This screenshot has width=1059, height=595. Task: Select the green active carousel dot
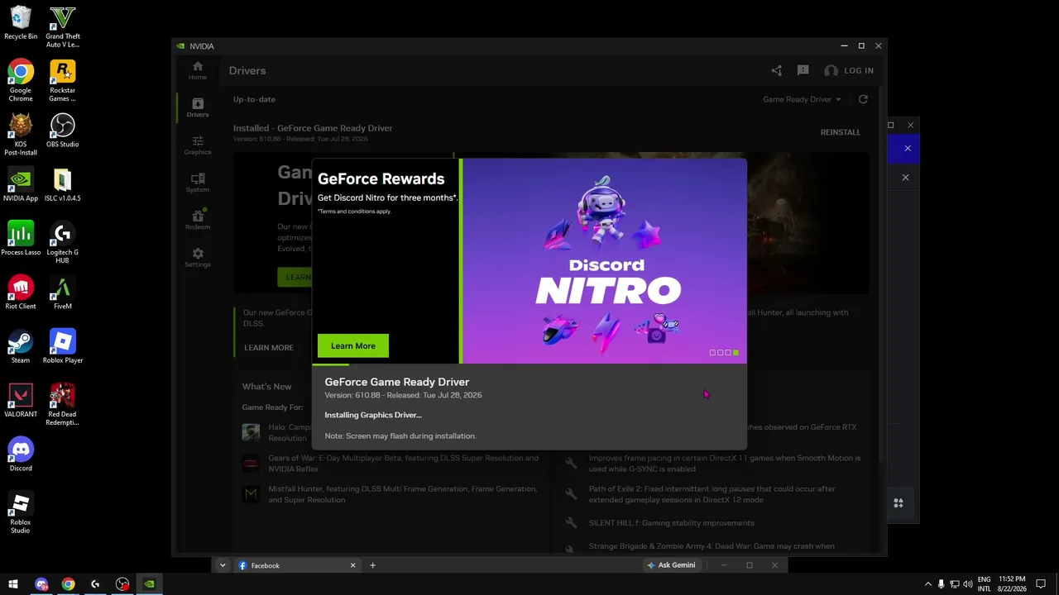click(736, 353)
